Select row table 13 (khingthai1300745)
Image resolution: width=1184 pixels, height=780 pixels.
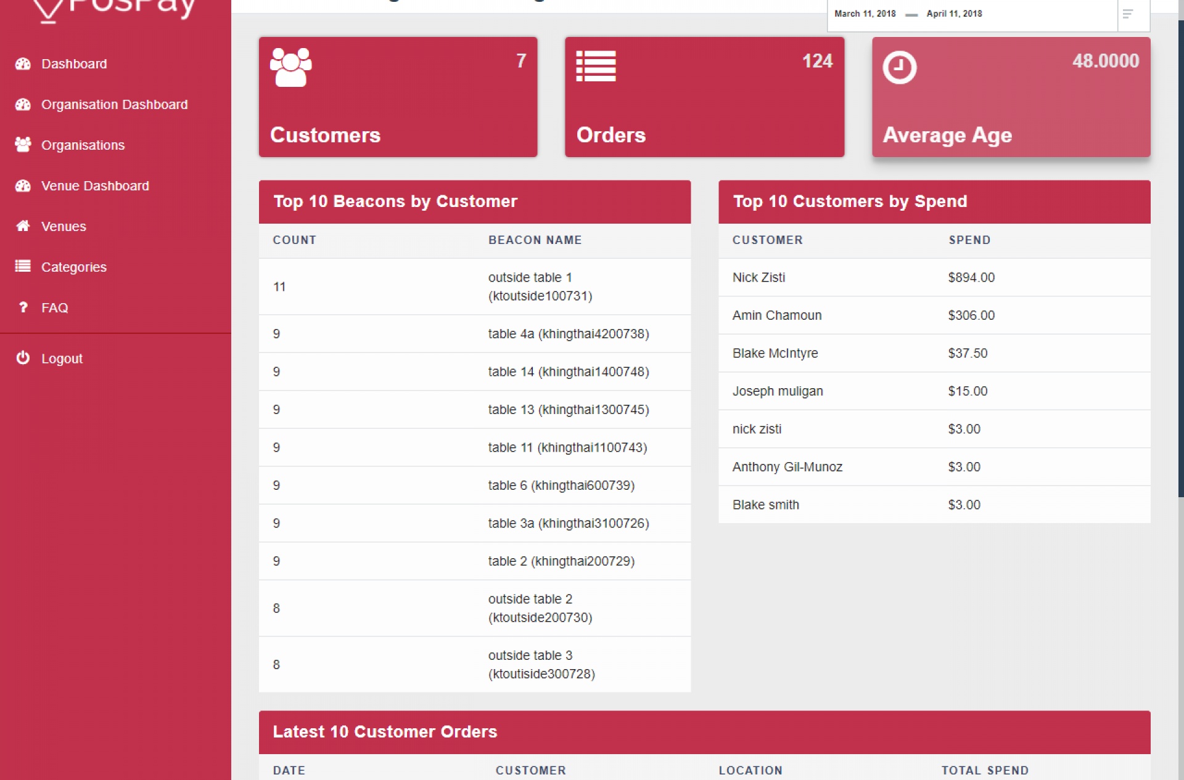[475, 410]
